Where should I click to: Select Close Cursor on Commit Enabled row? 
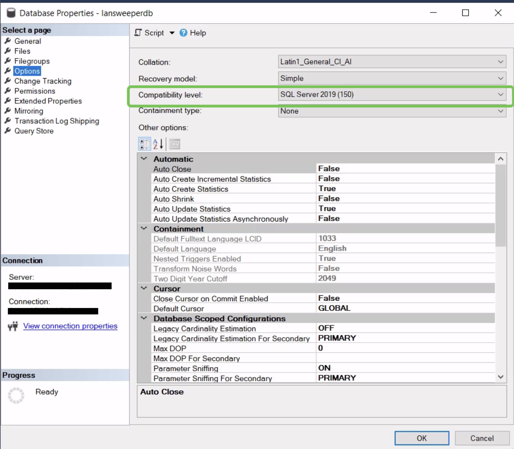323,298
